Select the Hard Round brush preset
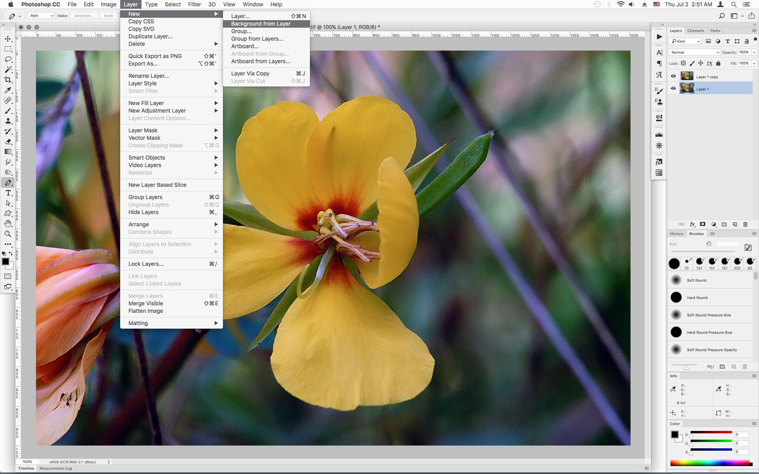Screen dimensions: 759x474 (697, 298)
